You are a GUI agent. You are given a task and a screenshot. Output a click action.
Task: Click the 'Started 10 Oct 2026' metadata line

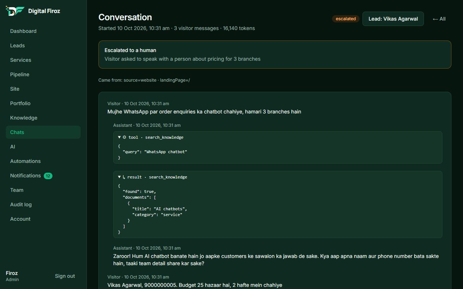tap(177, 28)
